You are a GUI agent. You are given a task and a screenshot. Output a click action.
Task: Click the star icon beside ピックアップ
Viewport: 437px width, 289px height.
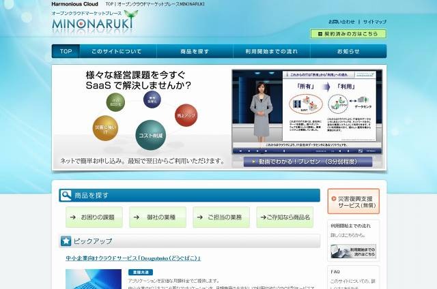tap(66, 241)
